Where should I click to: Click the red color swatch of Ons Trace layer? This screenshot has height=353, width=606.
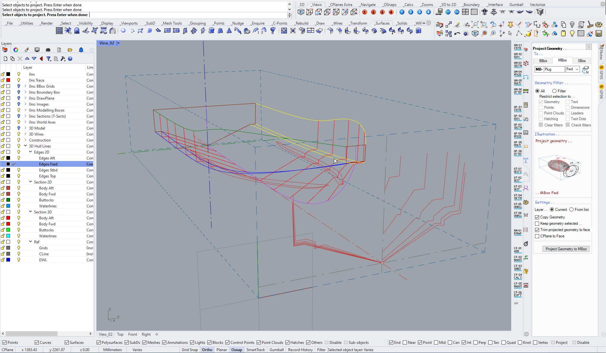click(8, 80)
